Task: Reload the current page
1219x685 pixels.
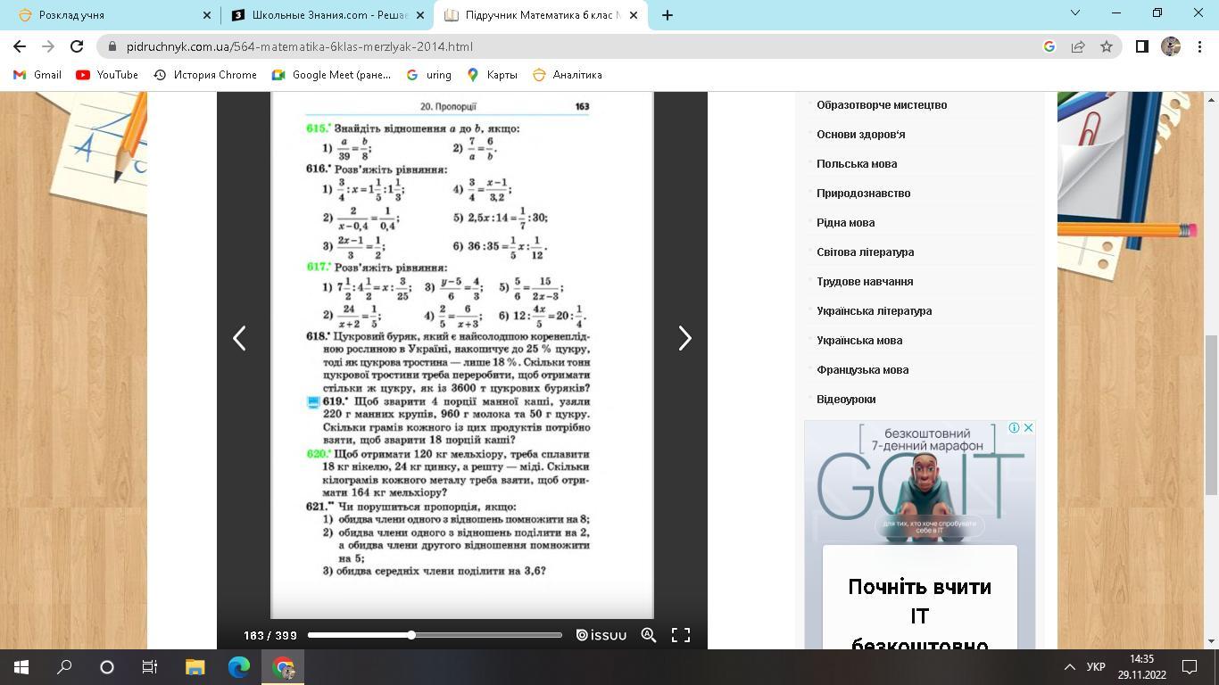Action: 77,46
